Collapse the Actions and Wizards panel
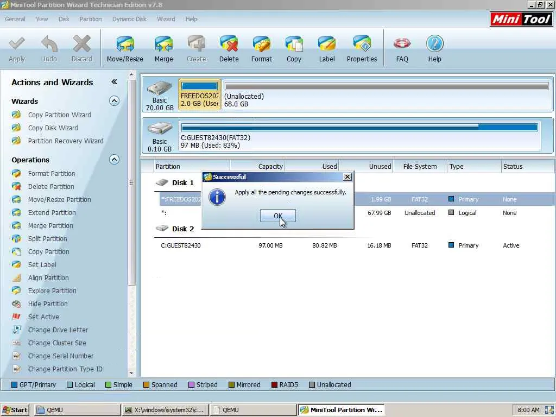 (x=114, y=82)
